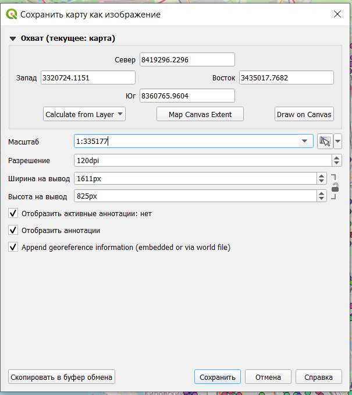Collapse the Охват extent section
Screen dimensions: 352x395
tap(12, 39)
